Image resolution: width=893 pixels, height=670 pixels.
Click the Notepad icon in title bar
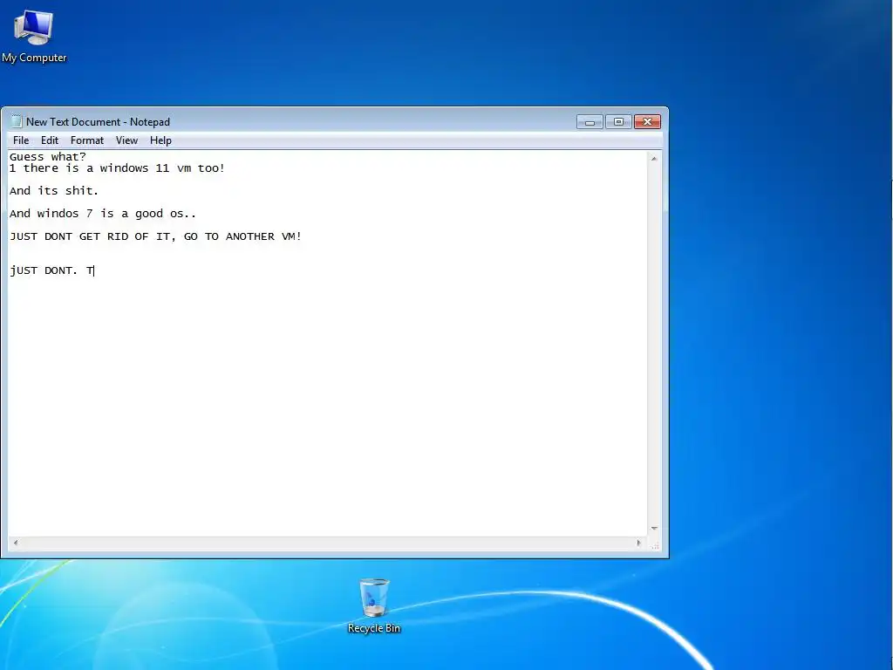coord(17,121)
